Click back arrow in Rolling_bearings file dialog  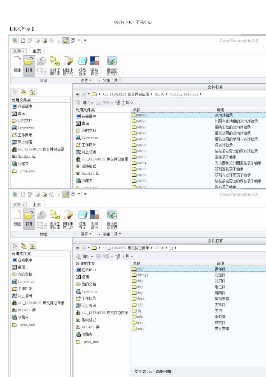click(x=77, y=94)
